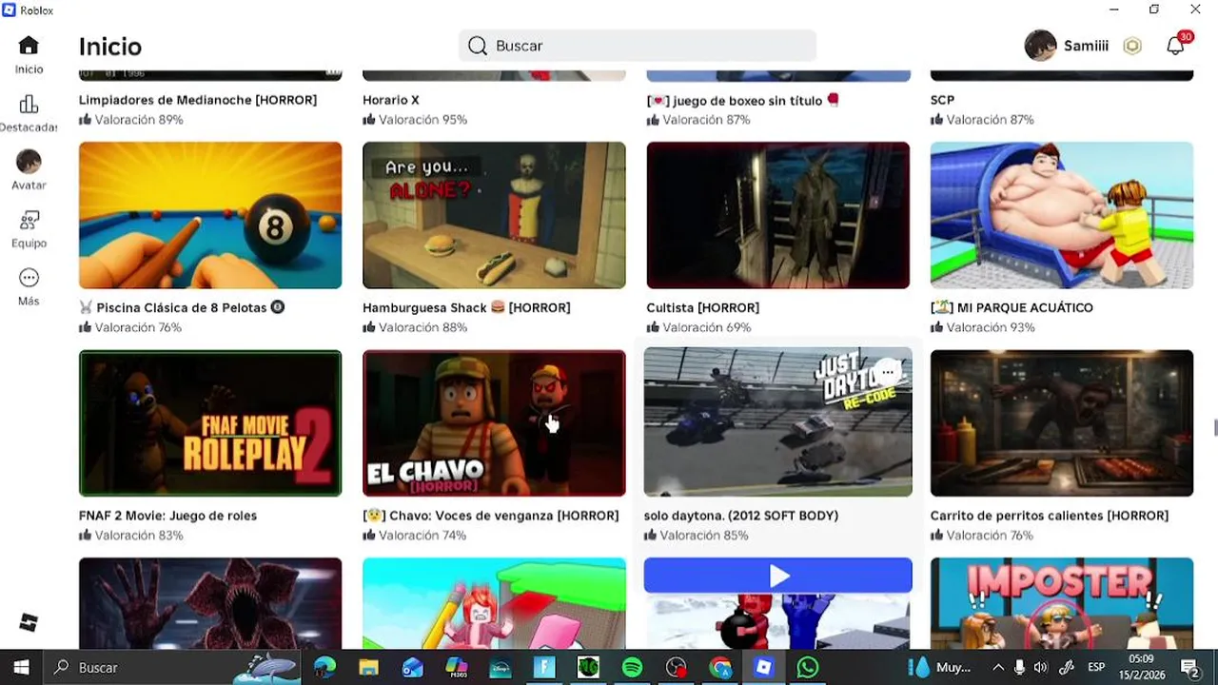Open Samiiii profile avatar picture
This screenshot has height=685, width=1218.
pos(1040,46)
